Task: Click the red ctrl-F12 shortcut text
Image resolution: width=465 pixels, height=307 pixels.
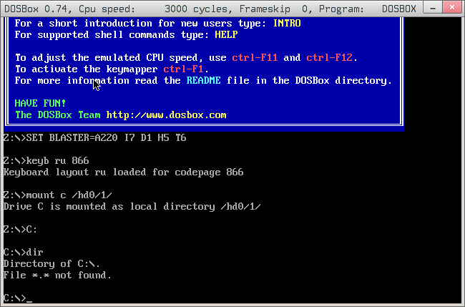Action: click(x=329, y=57)
